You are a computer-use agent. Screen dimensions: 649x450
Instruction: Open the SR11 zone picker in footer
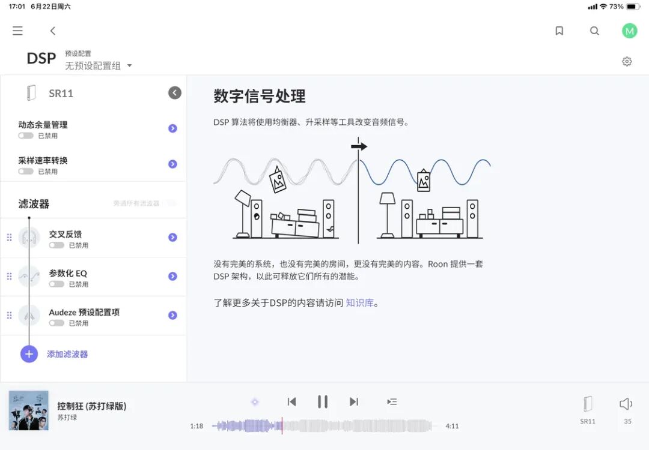click(587, 410)
